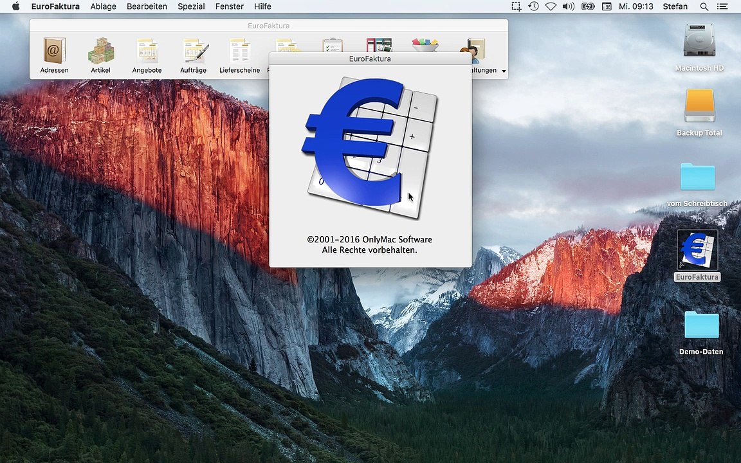This screenshot has height=463, width=741.
Task: Open Notification Center list icon
Action: (x=722, y=6)
